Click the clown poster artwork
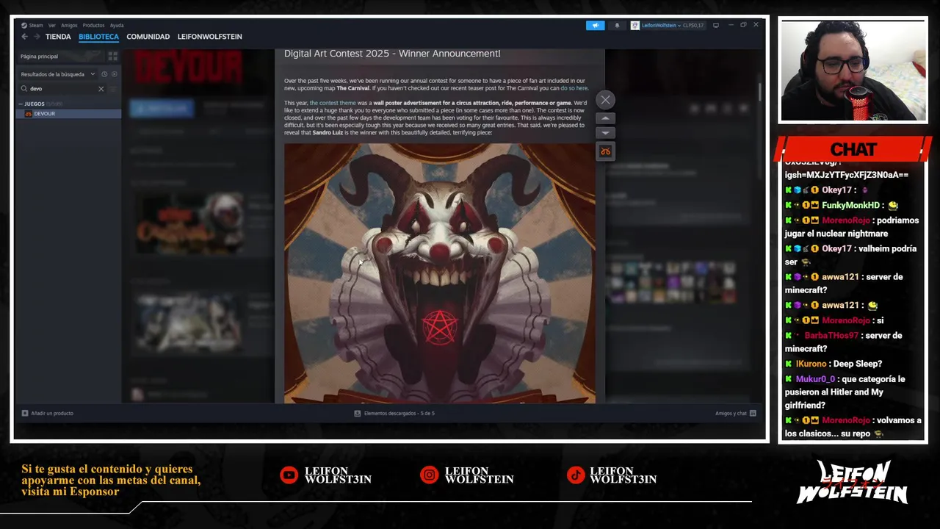 (440, 273)
